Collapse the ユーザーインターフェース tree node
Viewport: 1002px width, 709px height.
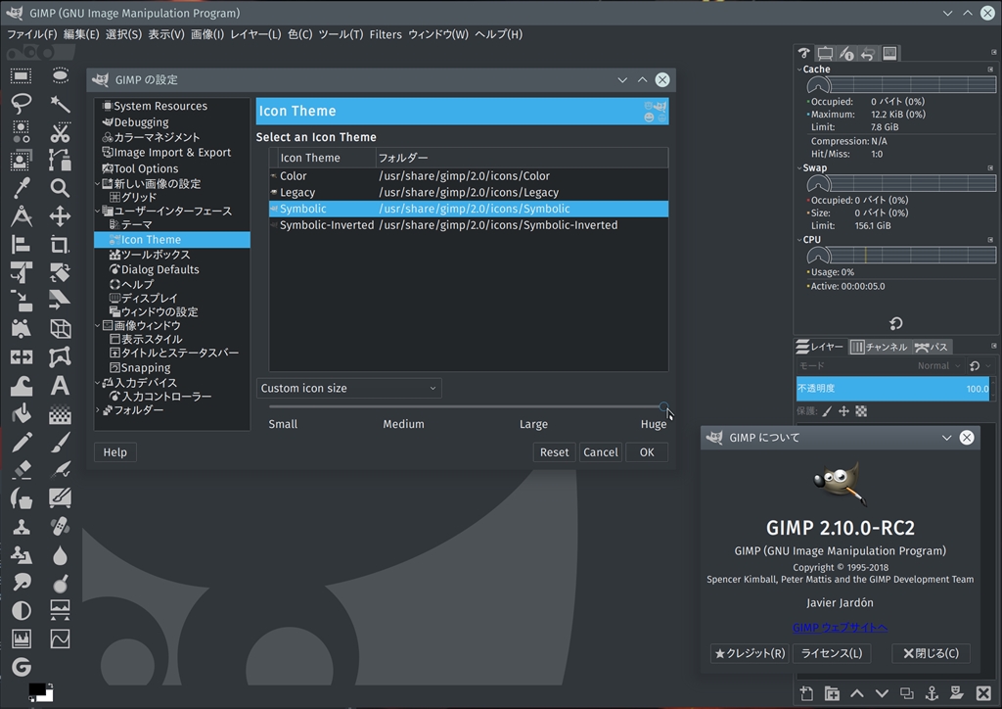[98, 211]
